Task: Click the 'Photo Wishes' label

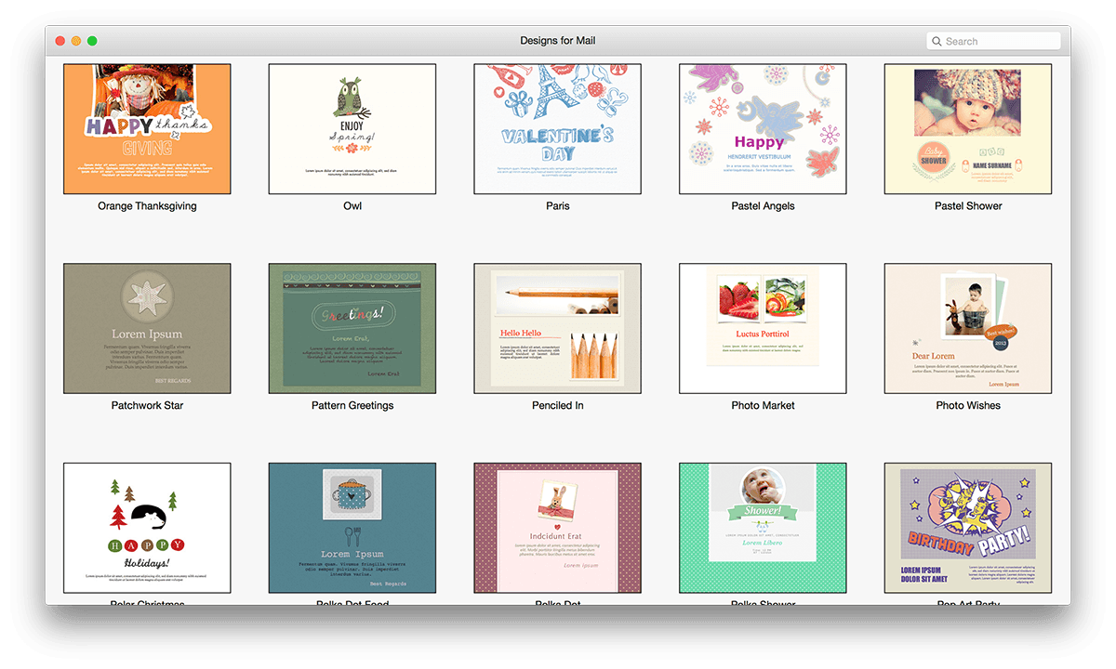Action: tap(968, 406)
